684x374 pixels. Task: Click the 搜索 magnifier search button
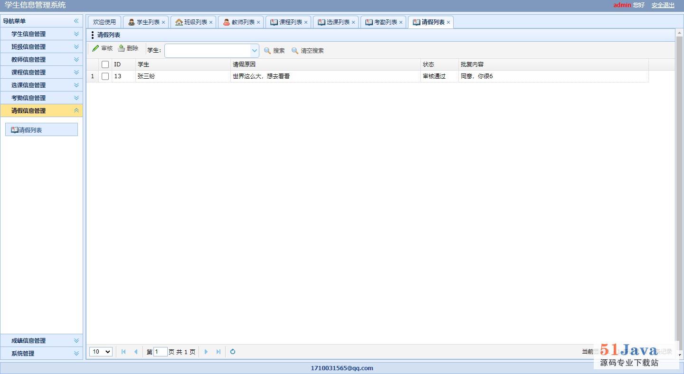(274, 51)
